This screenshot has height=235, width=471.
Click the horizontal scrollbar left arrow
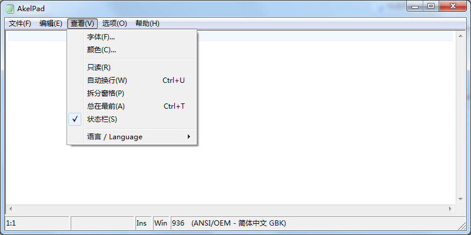(x=10, y=209)
